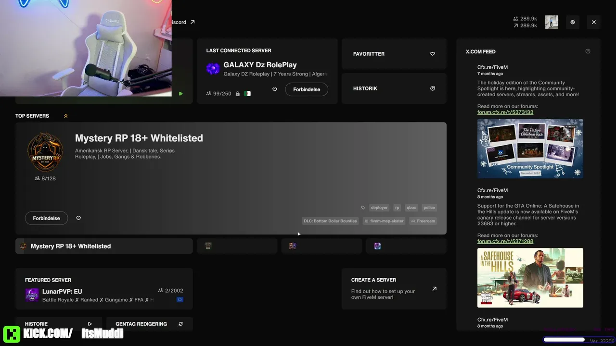This screenshot has width=616, height=346.
Task: Click Gentag Redigering button
Action: click(149, 324)
